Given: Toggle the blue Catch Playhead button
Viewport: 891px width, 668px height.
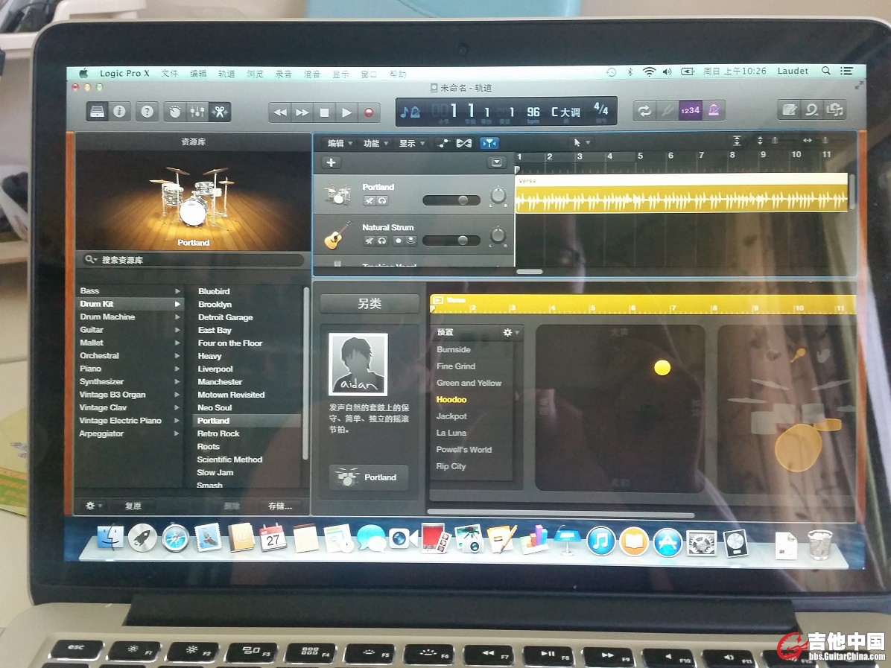Looking at the screenshot, I should (x=489, y=143).
